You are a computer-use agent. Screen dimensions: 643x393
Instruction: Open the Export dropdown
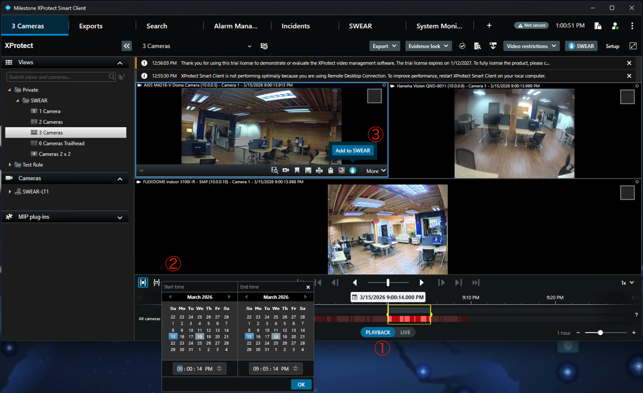pyautogui.click(x=384, y=46)
